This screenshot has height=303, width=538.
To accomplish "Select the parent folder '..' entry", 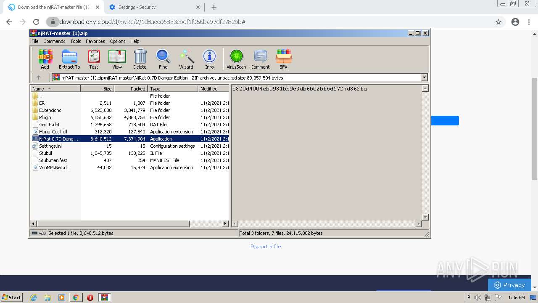I will coord(130,96).
